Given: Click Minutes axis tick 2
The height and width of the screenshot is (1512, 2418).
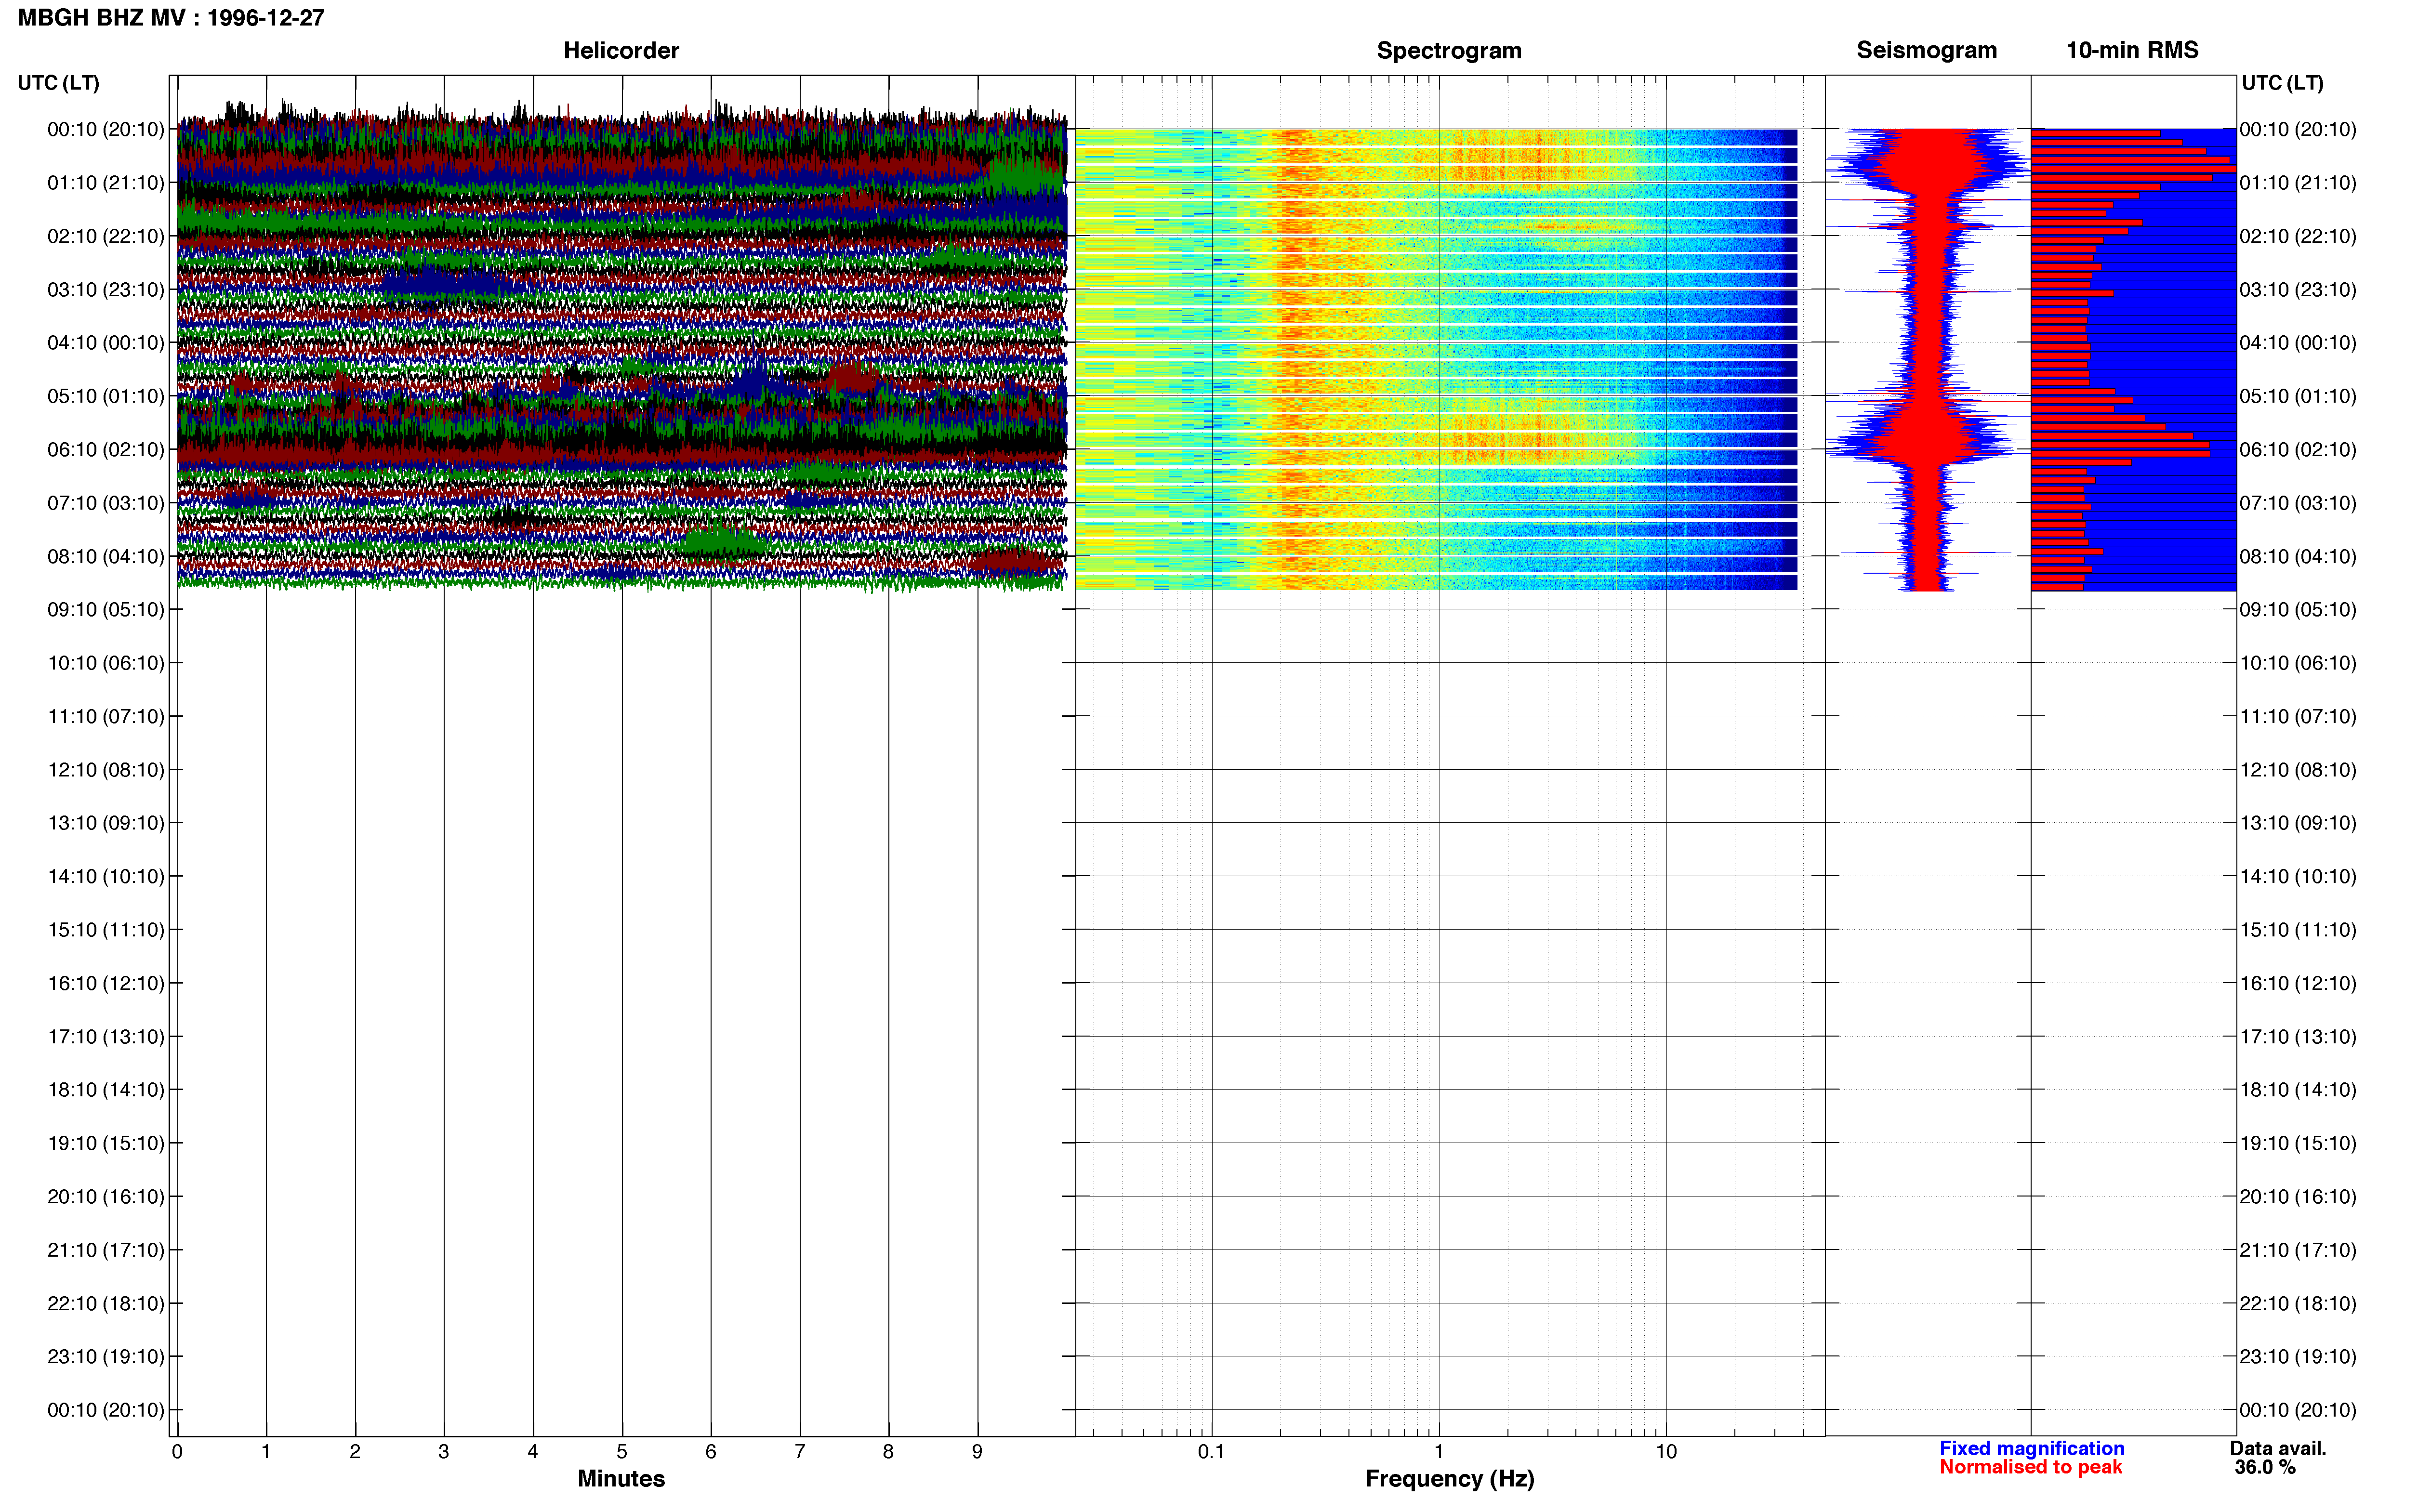Looking at the screenshot, I should (x=355, y=1451).
